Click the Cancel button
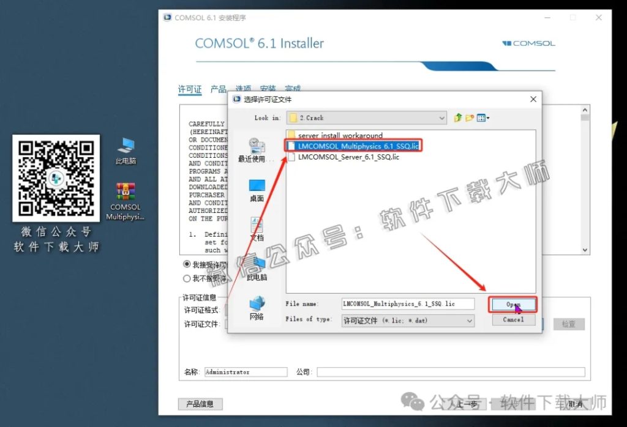The image size is (627, 427). pos(513,319)
